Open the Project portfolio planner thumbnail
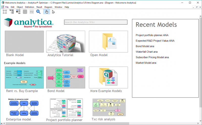This screenshot has height=125, width=202. [x=66, y=108]
